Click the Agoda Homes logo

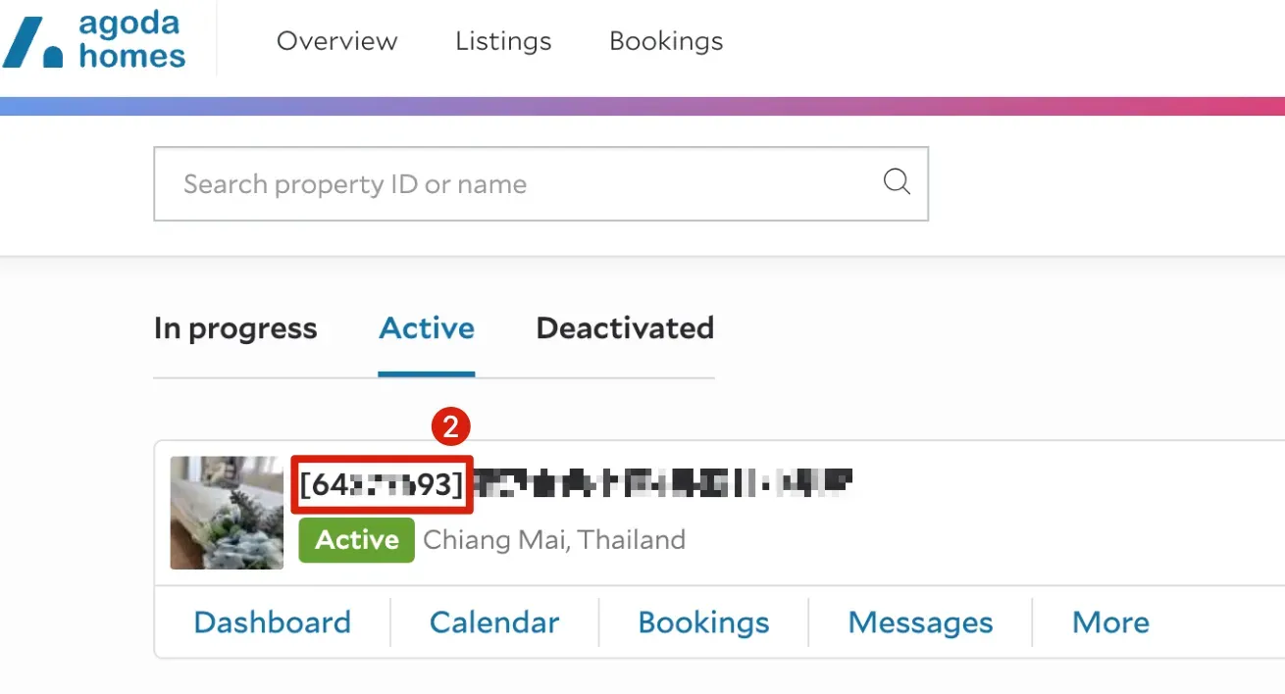94,41
